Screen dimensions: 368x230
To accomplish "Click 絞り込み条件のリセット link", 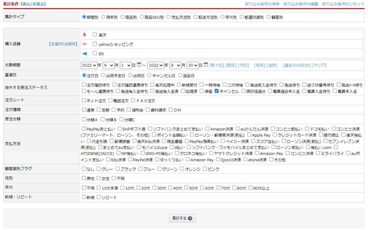I will [x=343, y=4].
